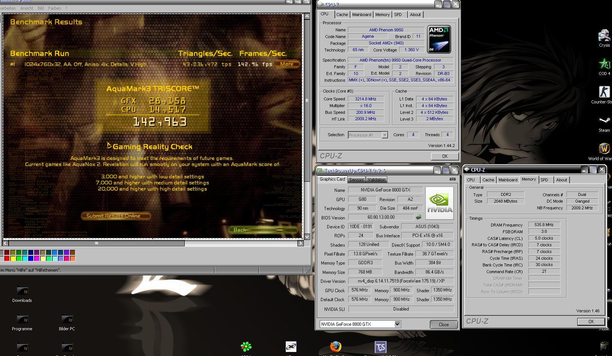Screen dimensions: 612x356
Task: Open SPD tab in bottom CPU-Z window
Action: [544, 180]
